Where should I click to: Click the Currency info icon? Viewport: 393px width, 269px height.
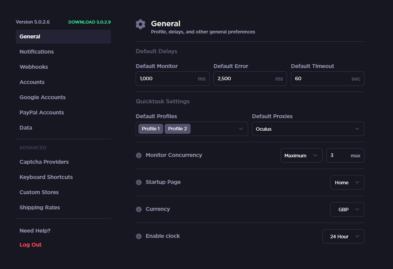139,209
